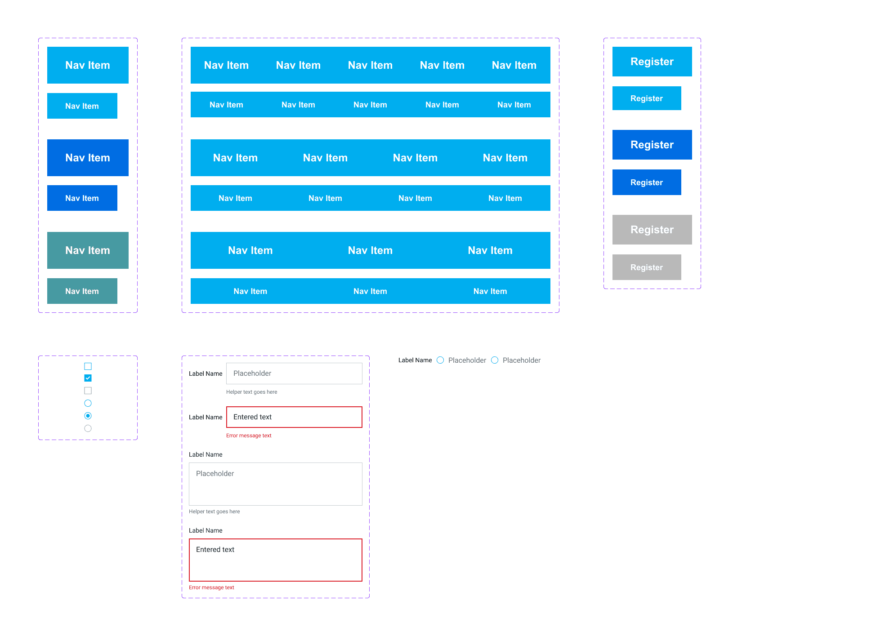
Task: Click third Nav Item in four-item large navbar
Action: point(415,158)
